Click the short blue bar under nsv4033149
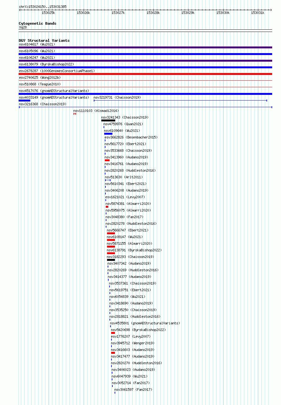The width and height of the screenshot is (281, 405). tap(25, 101)
